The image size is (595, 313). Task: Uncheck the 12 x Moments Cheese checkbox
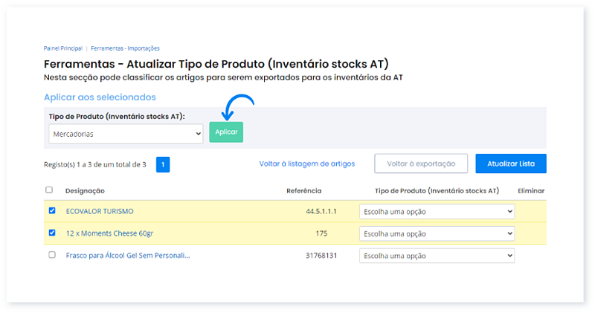pyautogui.click(x=52, y=233)
